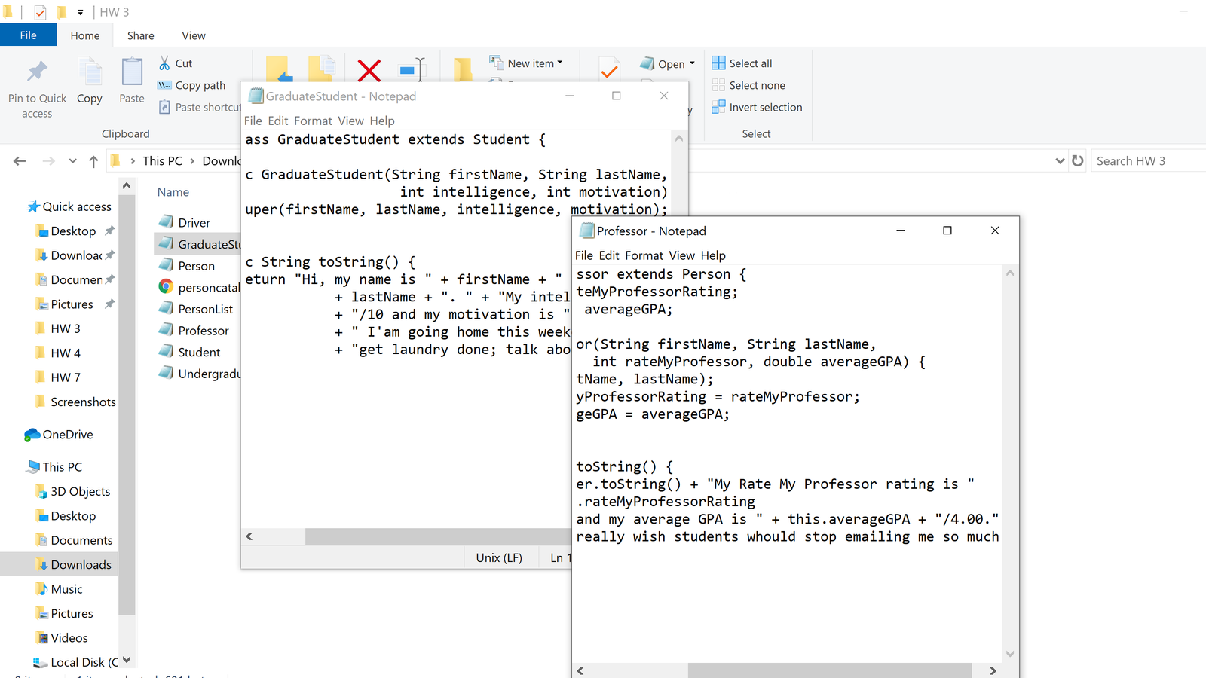Click horizontal scrollbar in Professor Notepad

click(829, 670)
